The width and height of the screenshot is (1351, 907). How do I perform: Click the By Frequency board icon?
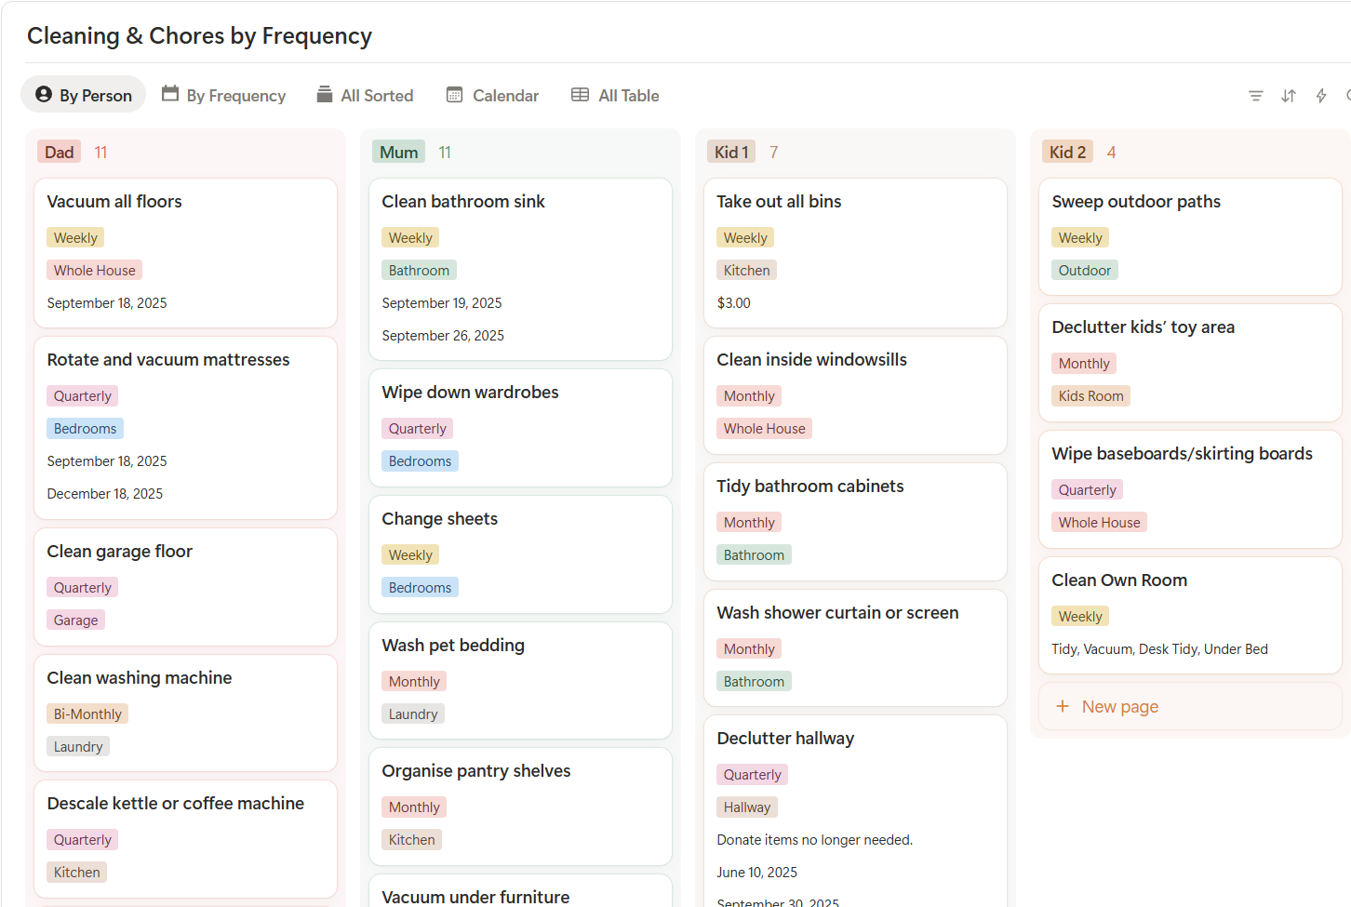point(170,94)
